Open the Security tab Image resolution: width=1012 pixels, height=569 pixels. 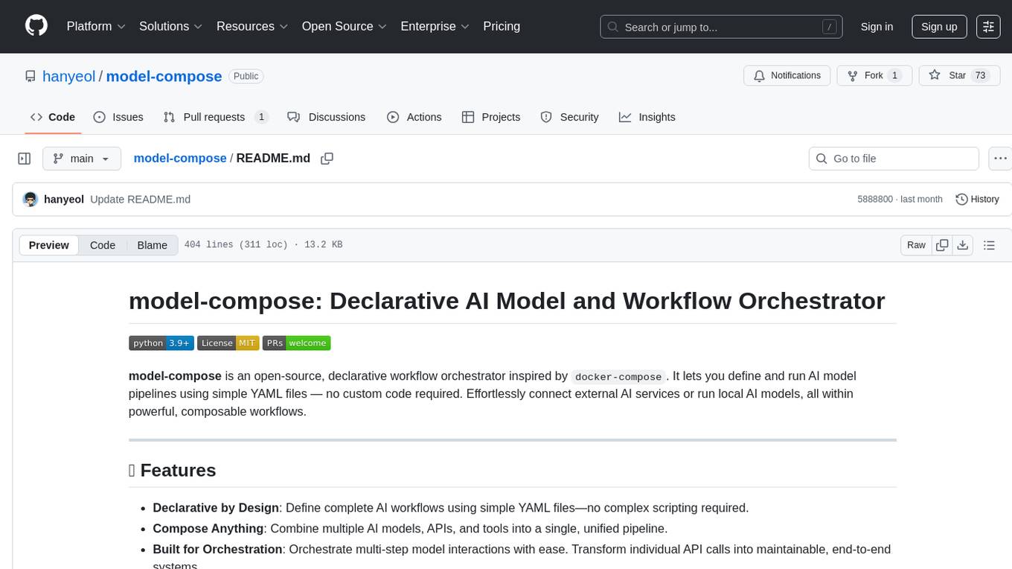[x=569, y=117]
